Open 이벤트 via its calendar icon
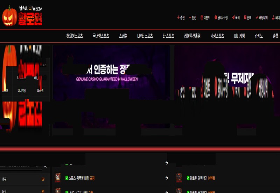280x193 pixels. [x=202, y=17]
